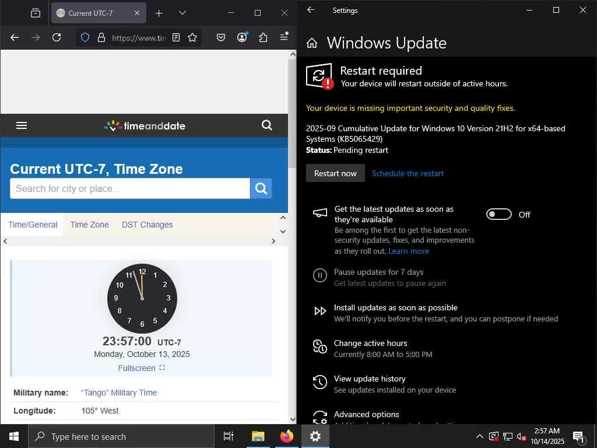This screenshot has height=448, width=597.
Task: Click tab strip down chevron
Action: 283,231
